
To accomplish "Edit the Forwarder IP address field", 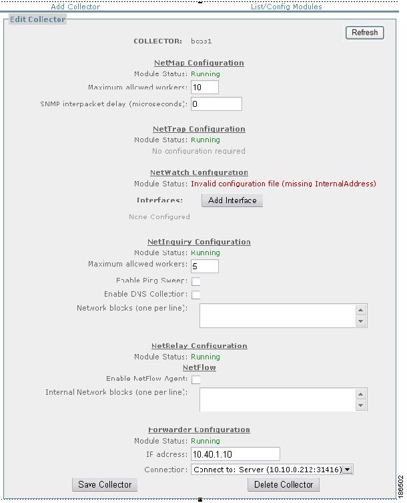I will [235, 455].
